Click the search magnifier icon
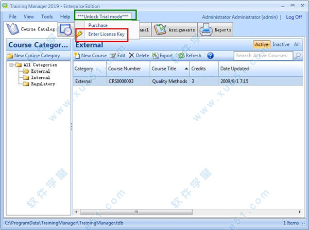 [298, 56]
